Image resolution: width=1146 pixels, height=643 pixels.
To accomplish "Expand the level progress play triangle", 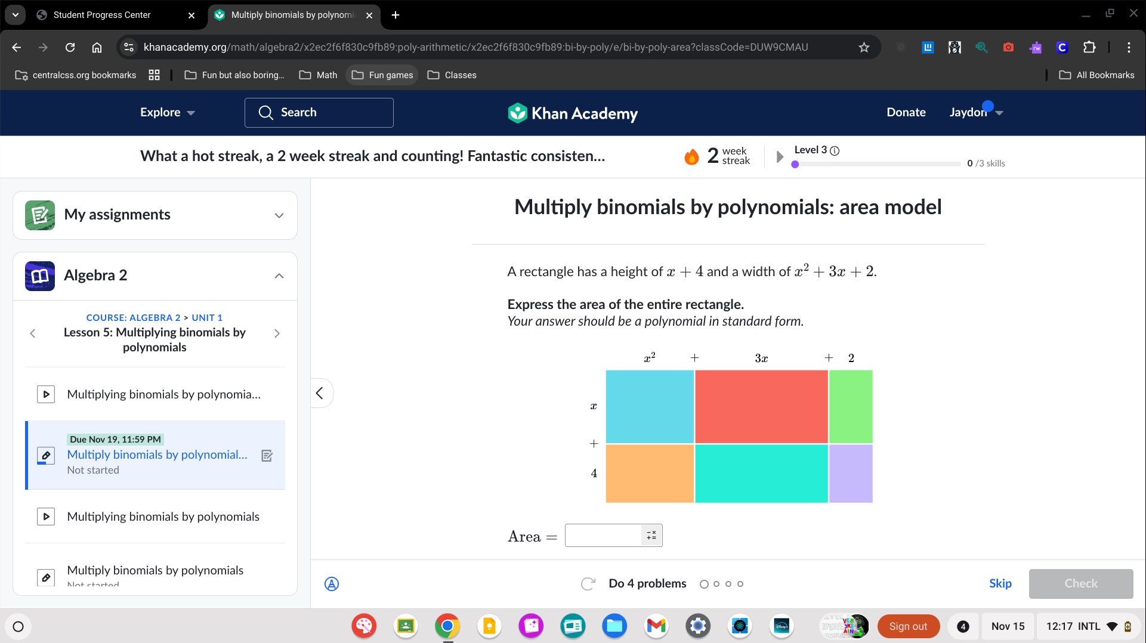I will click(x=779, y=157).
